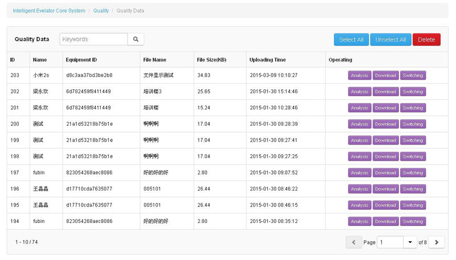Open the page number dropdown arrow

pyautogui.click(x=410, y=242)
